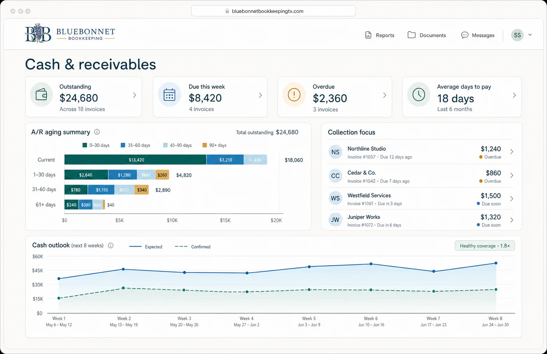Toggle the 0–30 days legend series
This screenshot has height=354, width=547.
tap(96, 145)
